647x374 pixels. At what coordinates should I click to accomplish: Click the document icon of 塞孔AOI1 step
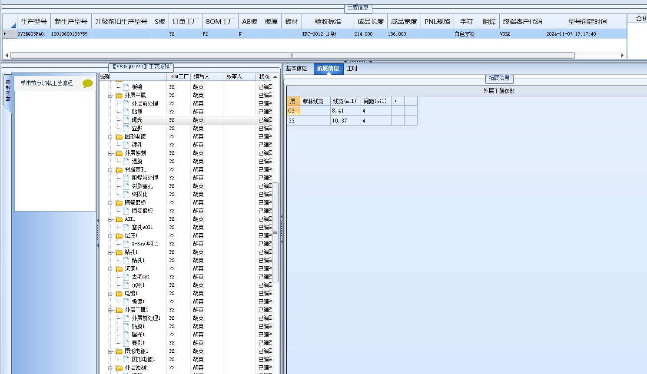[x=126, y=227]
